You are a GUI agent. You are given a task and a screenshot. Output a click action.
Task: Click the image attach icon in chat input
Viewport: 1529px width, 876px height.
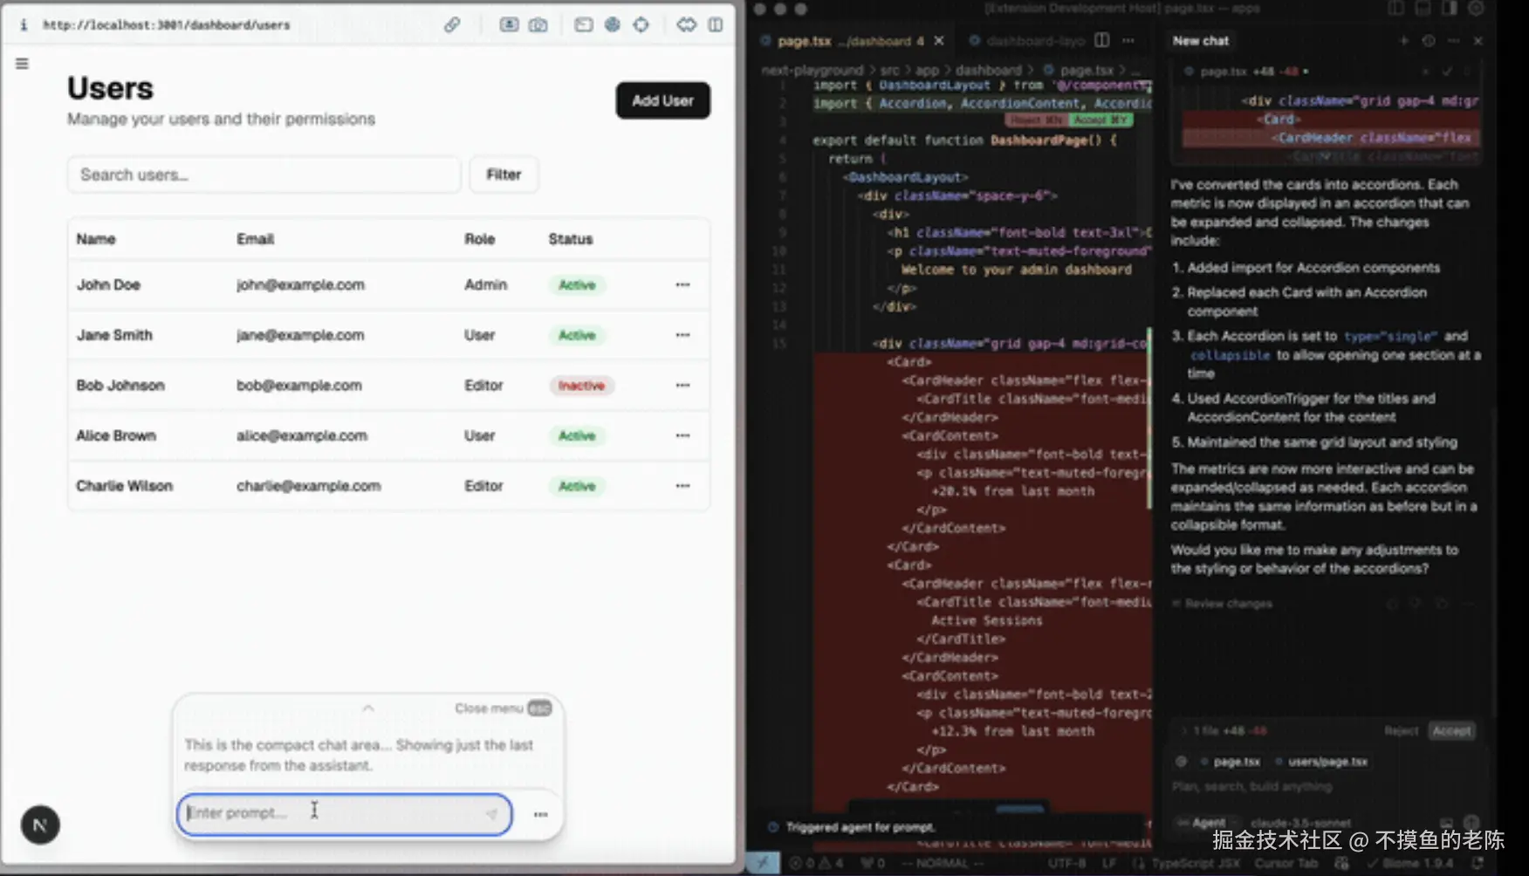click(x=1446, y=822)
